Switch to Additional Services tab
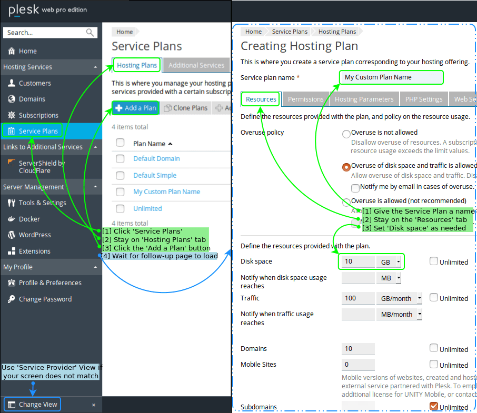The image size is (477, 413). pyautogui.click(x=196, y=65)
